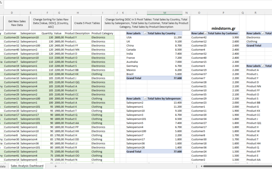Viewport: 272px width, 169px height.
Task: Click the horizontal scrollbar at bottom
Action: 238,166
